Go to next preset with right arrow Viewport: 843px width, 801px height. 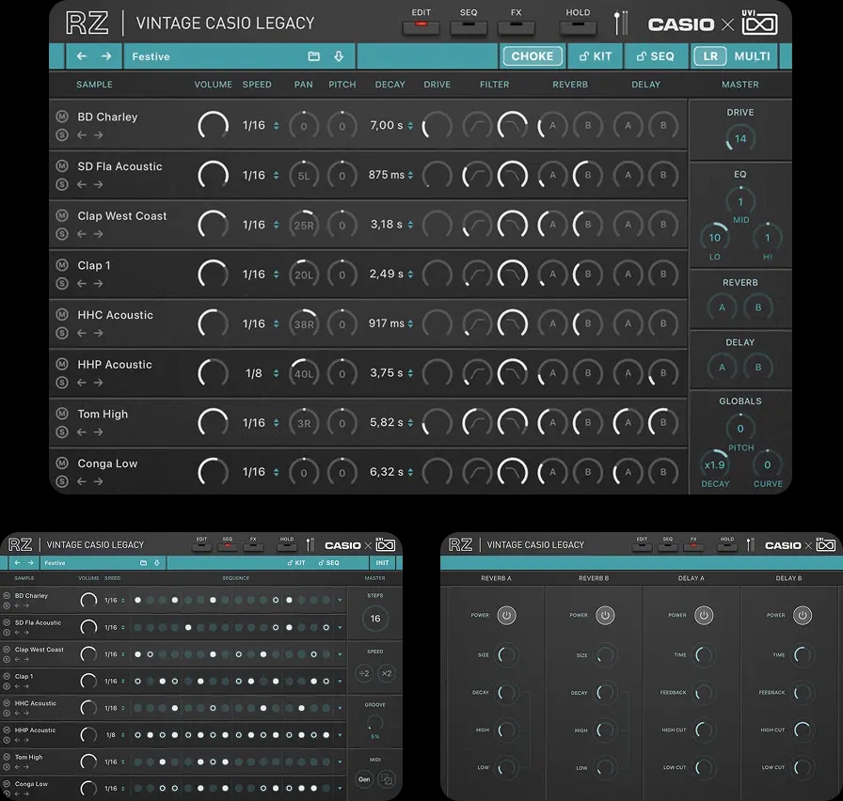(x=106, y=56)
